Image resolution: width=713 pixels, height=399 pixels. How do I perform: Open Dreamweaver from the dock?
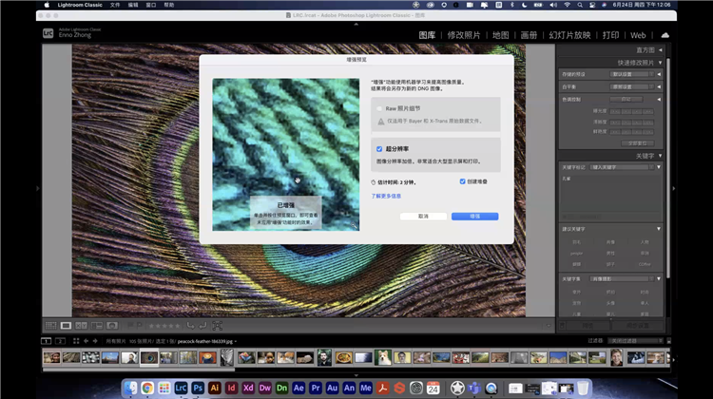265,389
